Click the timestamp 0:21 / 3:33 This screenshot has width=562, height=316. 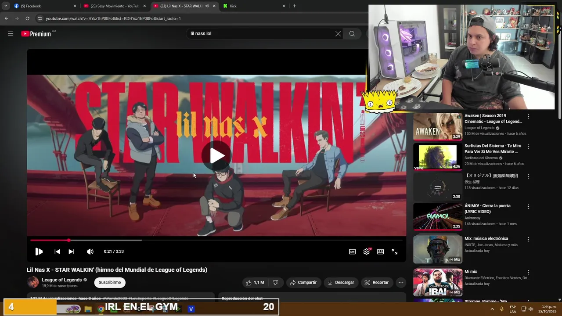(x=114, y=251)
